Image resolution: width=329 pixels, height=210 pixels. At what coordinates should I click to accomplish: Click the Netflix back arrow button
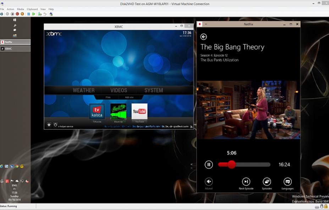click(203, 37)
